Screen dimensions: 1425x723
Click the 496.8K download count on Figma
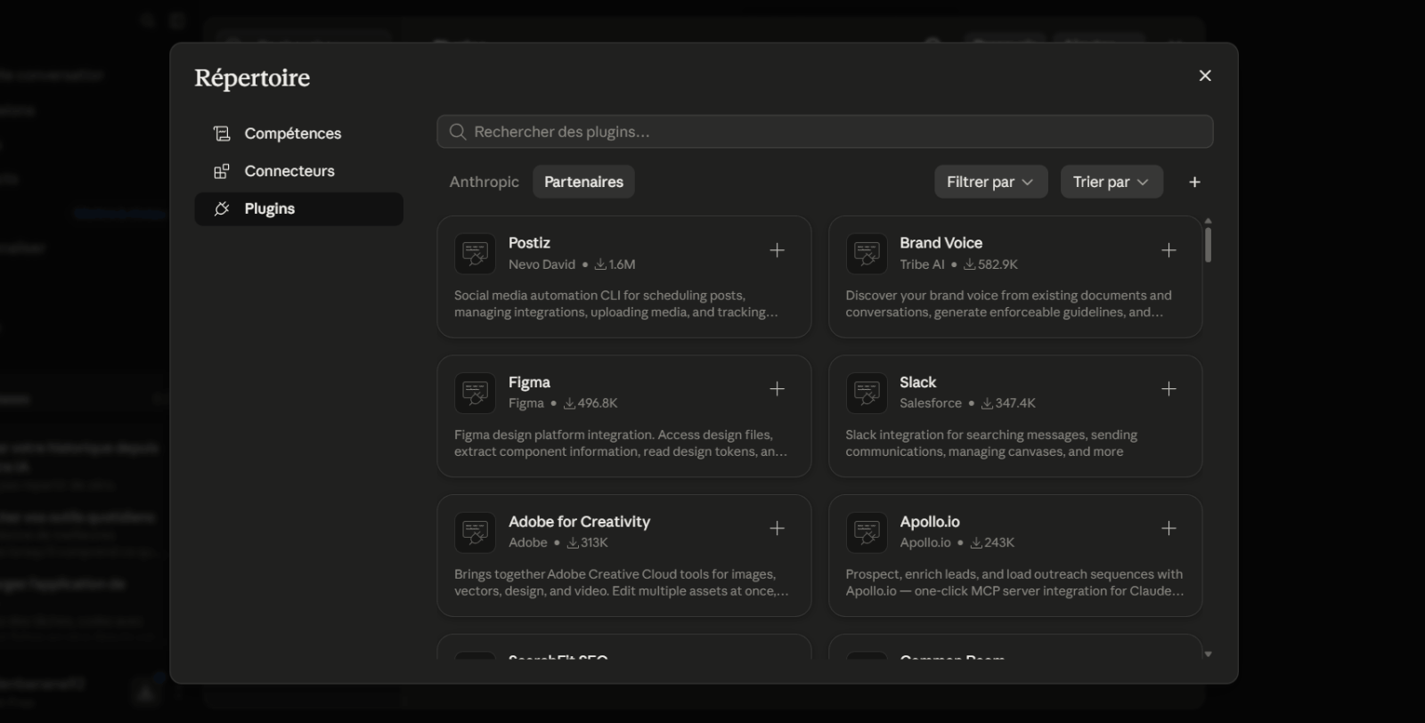(590, 403)
